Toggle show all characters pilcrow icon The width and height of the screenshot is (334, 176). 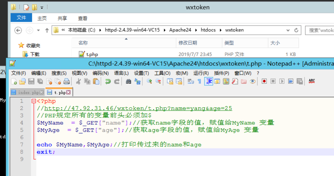(x=199, y=81)
